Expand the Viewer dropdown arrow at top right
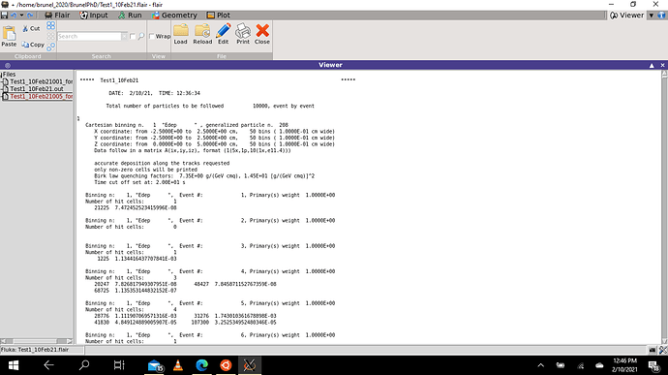The image size is (668, 375). 652,16
